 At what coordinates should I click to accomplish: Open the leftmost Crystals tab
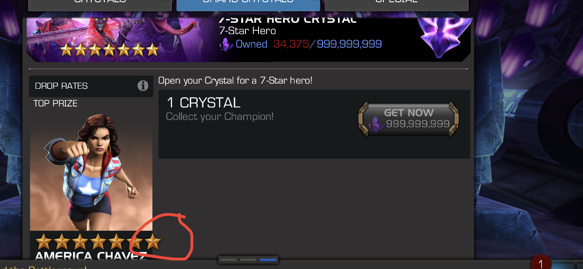coord(100,4)
